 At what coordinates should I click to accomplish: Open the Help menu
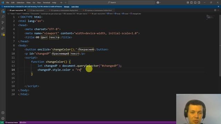pyautogui.click(x=54, y=2)
